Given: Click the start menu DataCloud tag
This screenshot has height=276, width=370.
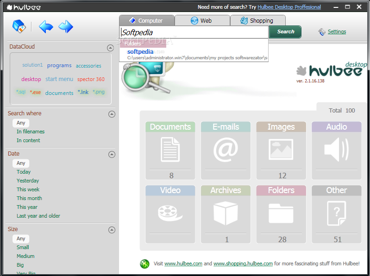Looking at the screenshot, I should point(59,79).
